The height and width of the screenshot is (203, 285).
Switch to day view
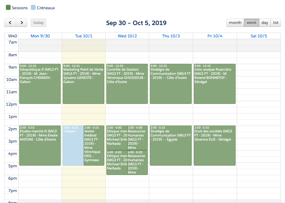coord(264,23)
